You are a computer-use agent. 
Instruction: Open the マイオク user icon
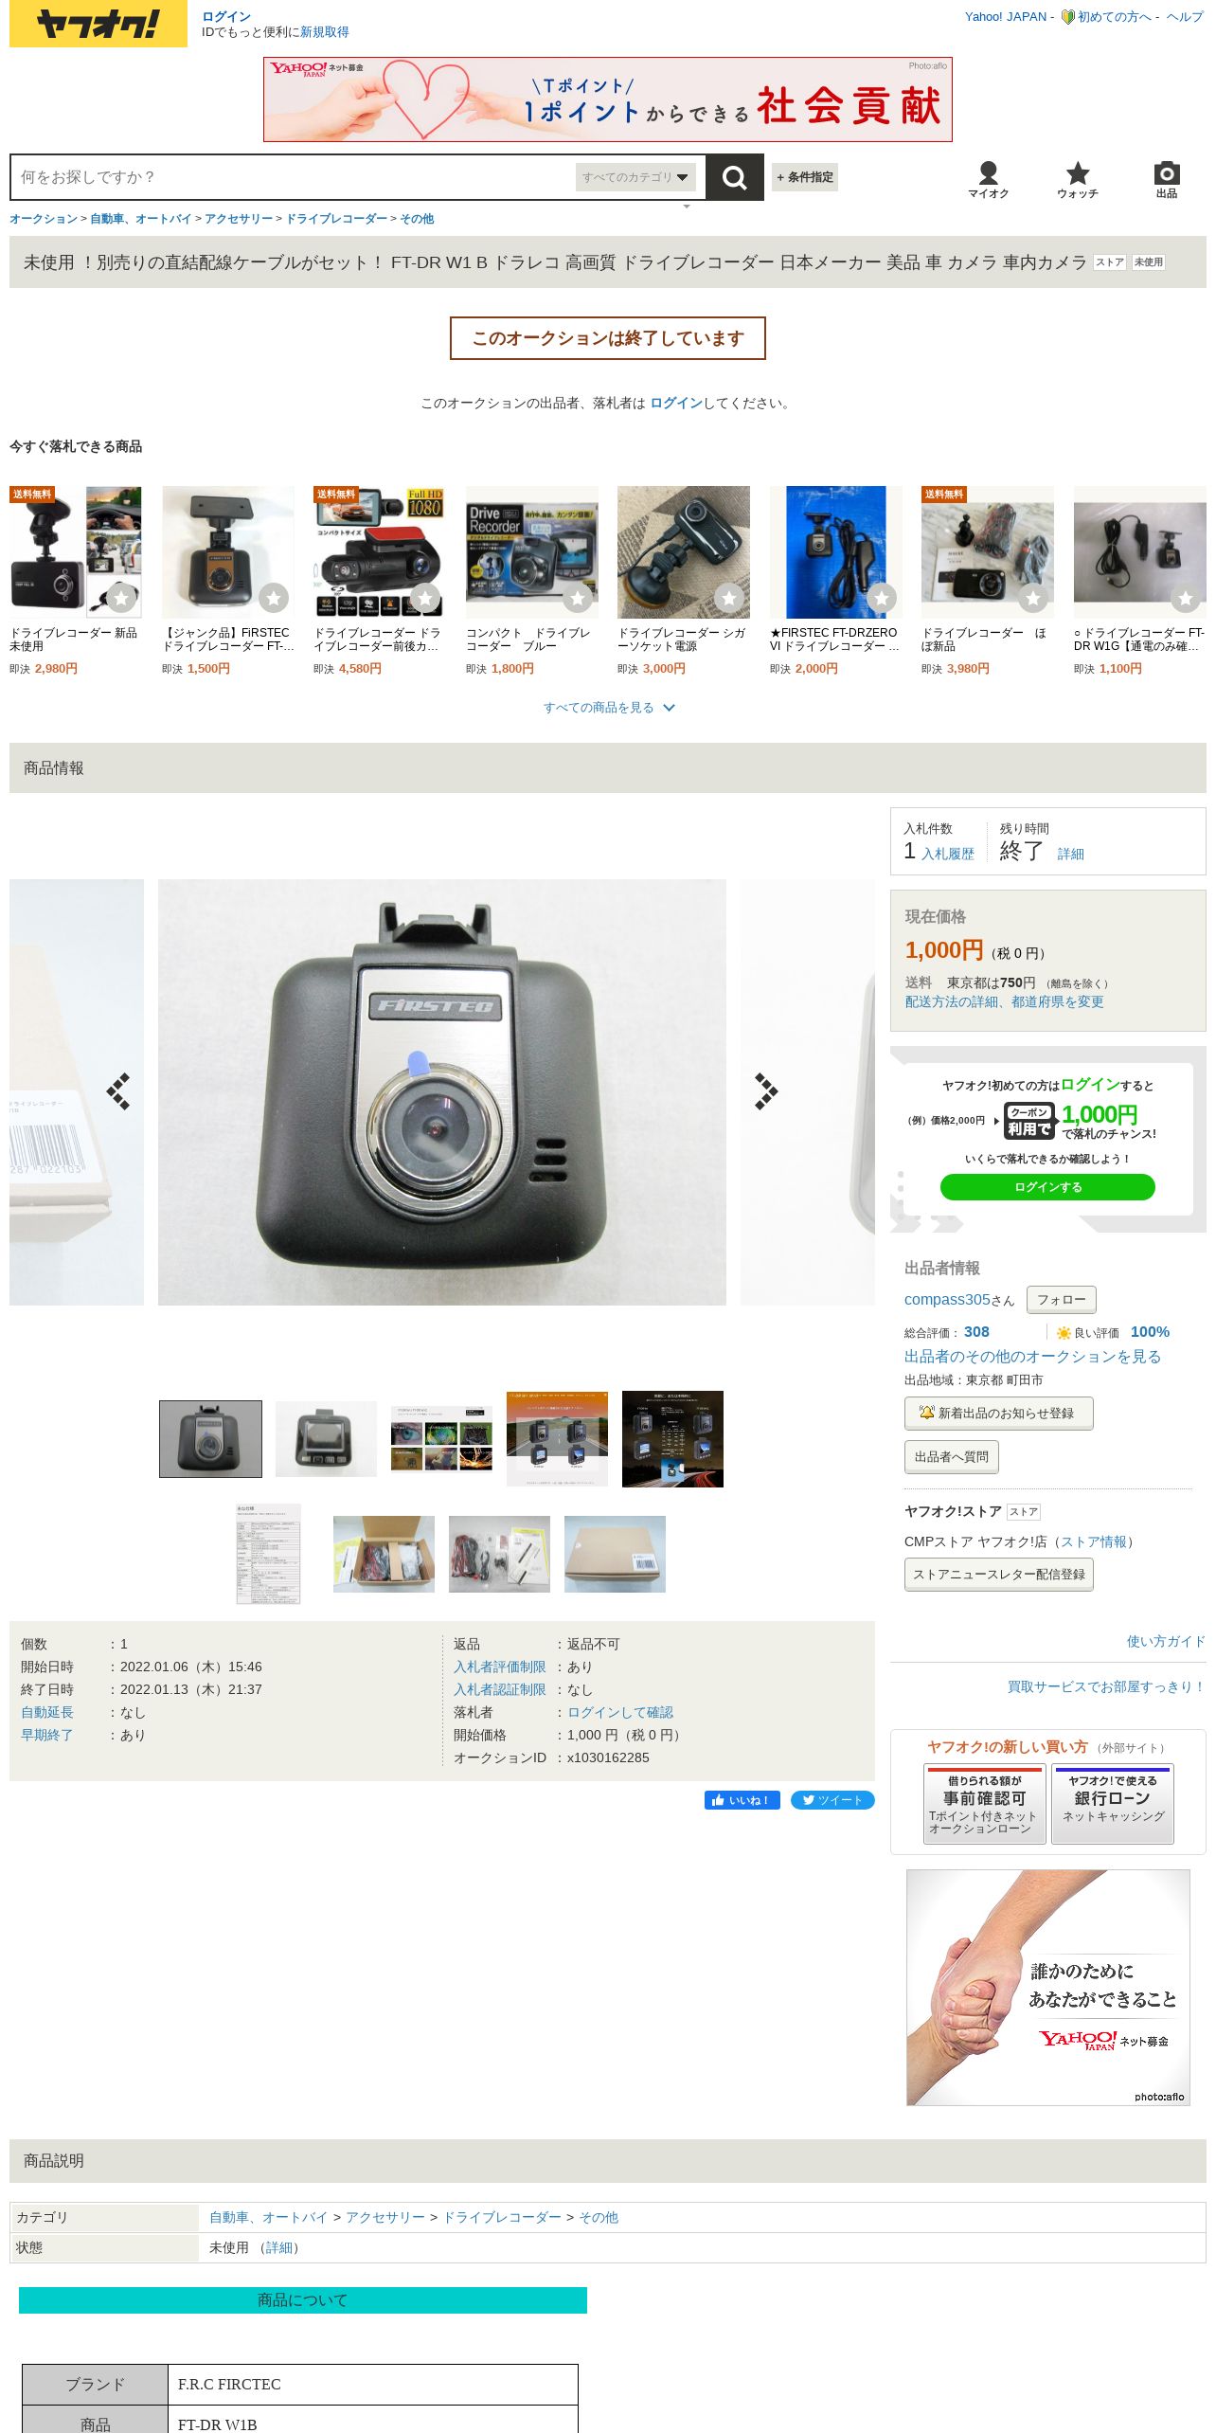pyautogui.click(x=988, y=179)
